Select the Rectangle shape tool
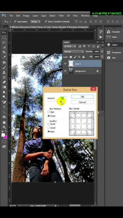 tap(4, 117)
